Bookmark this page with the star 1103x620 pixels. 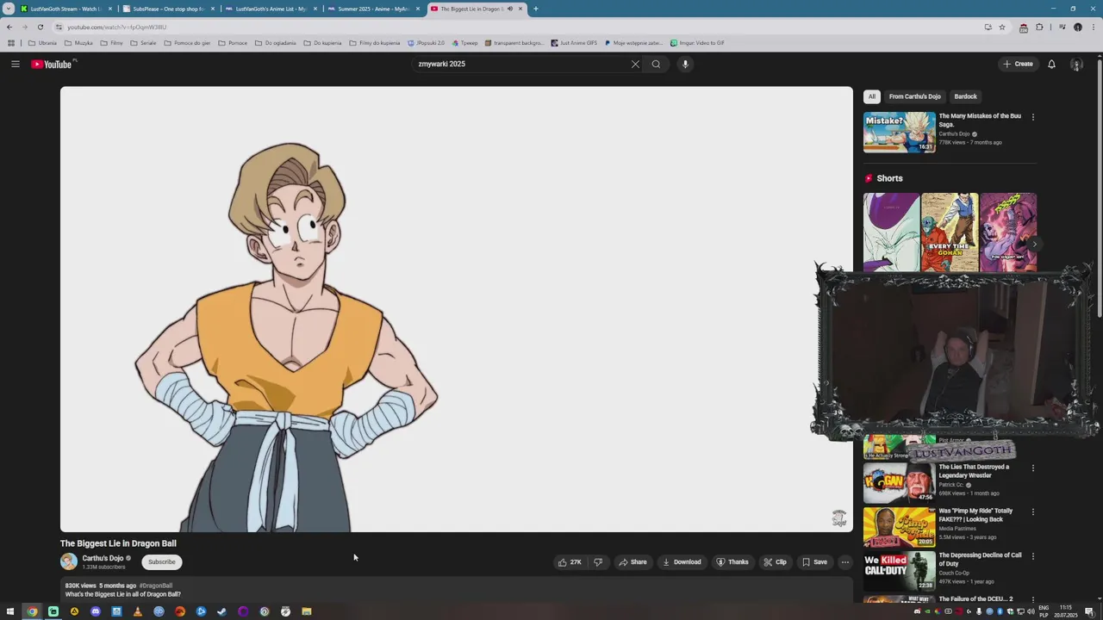click(x=1002, y=27)
